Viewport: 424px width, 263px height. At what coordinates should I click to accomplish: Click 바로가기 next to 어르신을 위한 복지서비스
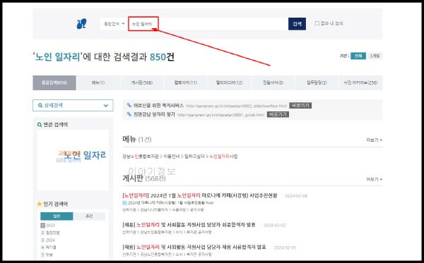tap(300, 106)
